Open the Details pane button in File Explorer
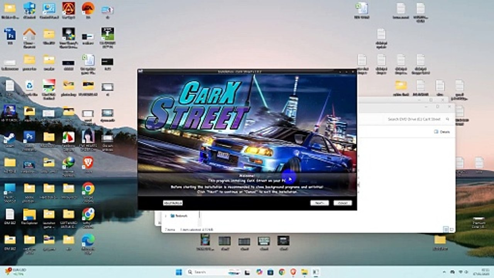 point(442,132)
